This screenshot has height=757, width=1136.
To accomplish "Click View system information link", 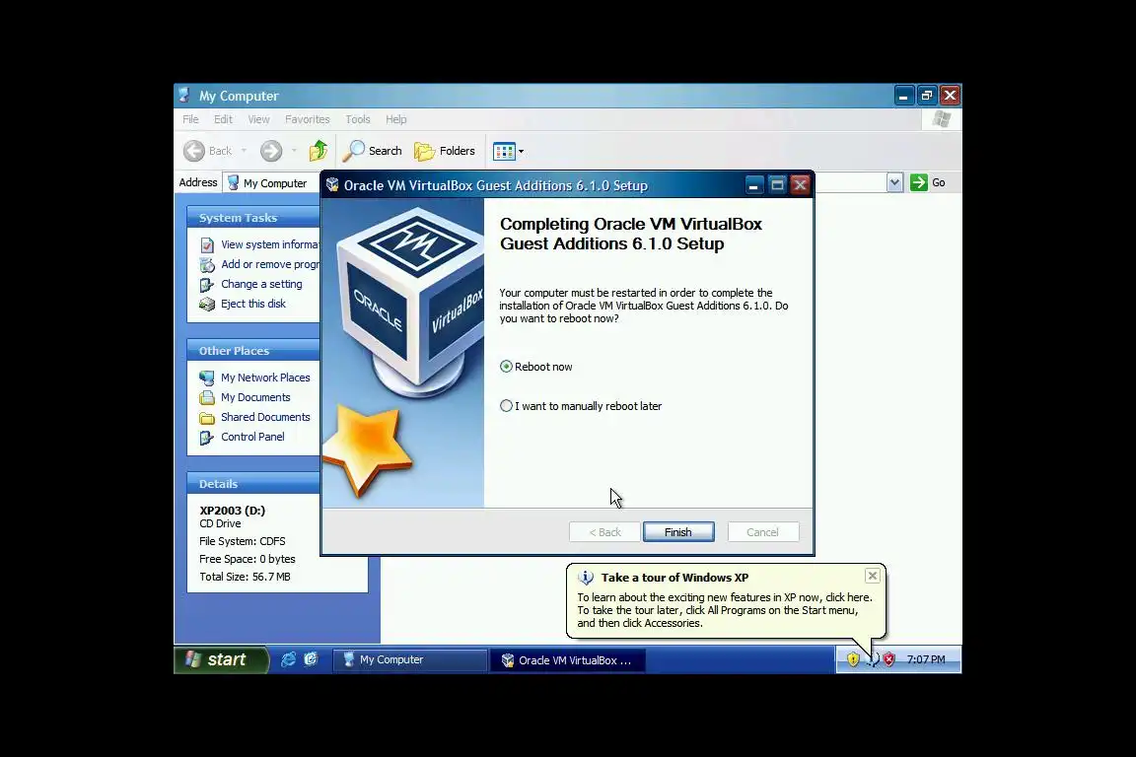I will point(269,244).
